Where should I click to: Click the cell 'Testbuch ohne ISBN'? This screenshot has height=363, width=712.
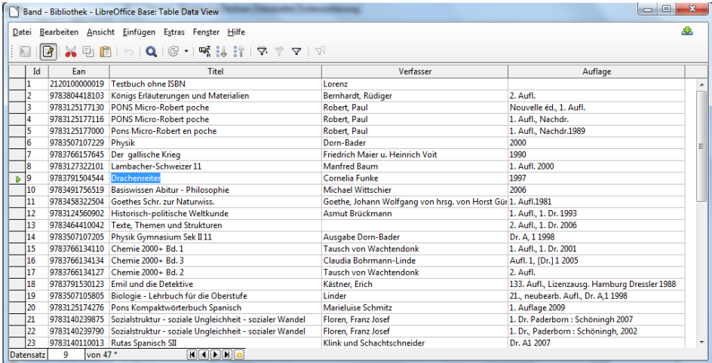[x=216, y=84]
